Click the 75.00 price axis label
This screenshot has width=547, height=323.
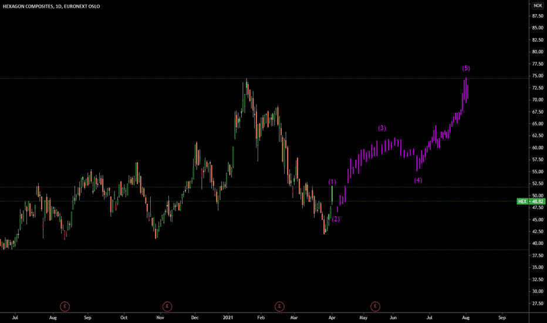tap(538, 76)
